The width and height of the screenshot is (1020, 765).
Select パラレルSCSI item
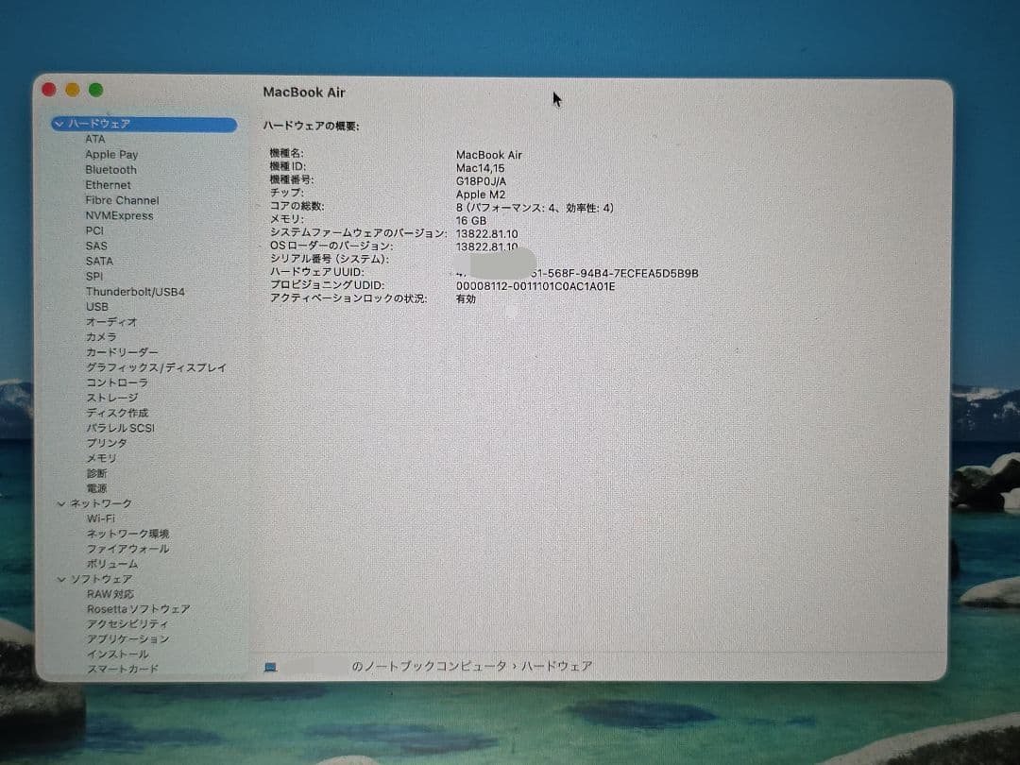120,428
